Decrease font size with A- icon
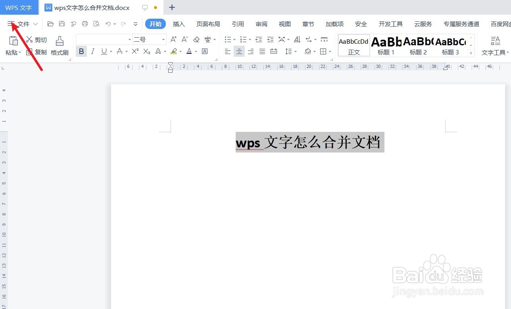Viewport: 511px width, 309px height. [185, 39]
